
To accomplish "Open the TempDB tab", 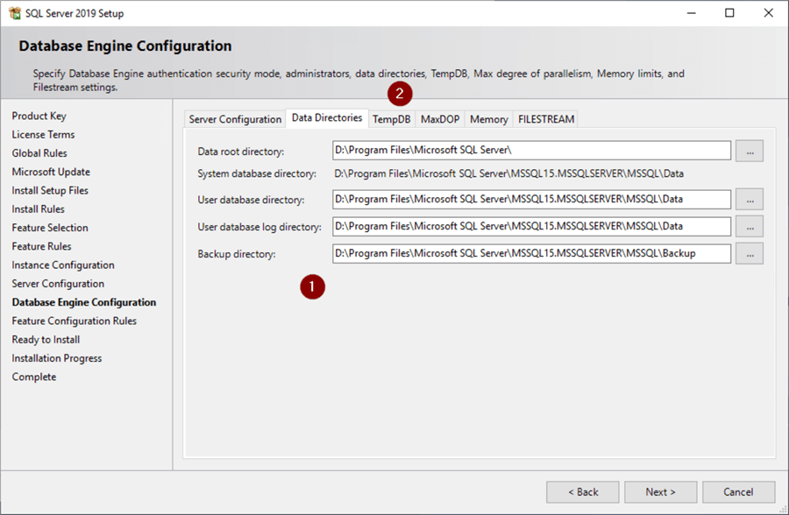I will pyautogui.click(x=391, y=119).
